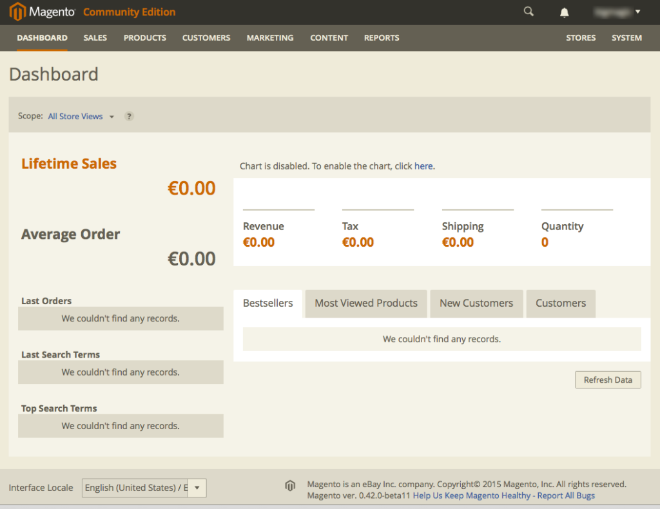Click the Magento logo icon
660x509 pixels.
point(17,12)
